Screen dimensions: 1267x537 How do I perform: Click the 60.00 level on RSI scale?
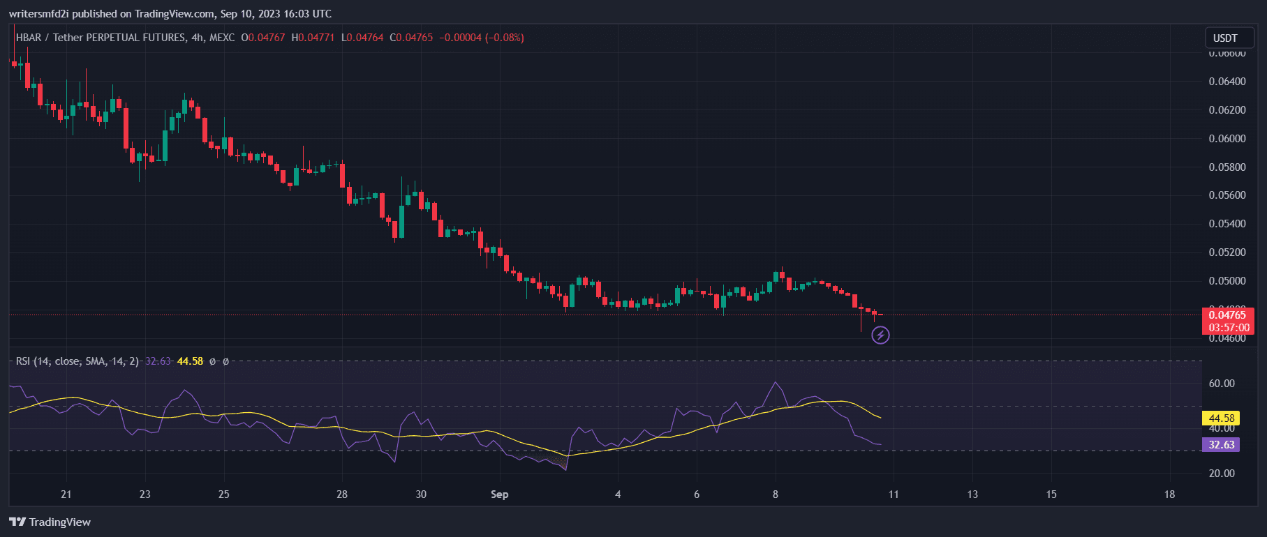(1222, 384)
